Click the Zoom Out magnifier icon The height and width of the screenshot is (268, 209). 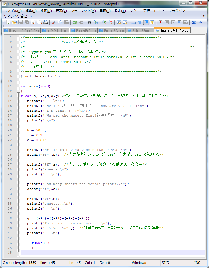coord(110,22)
